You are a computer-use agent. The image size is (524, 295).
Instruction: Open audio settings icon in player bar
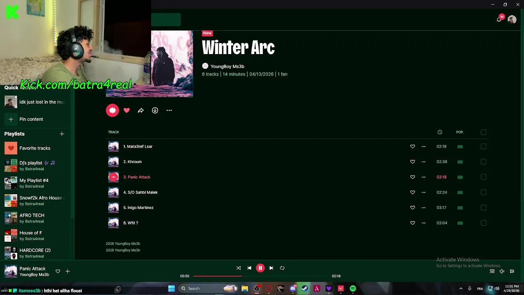512,271
